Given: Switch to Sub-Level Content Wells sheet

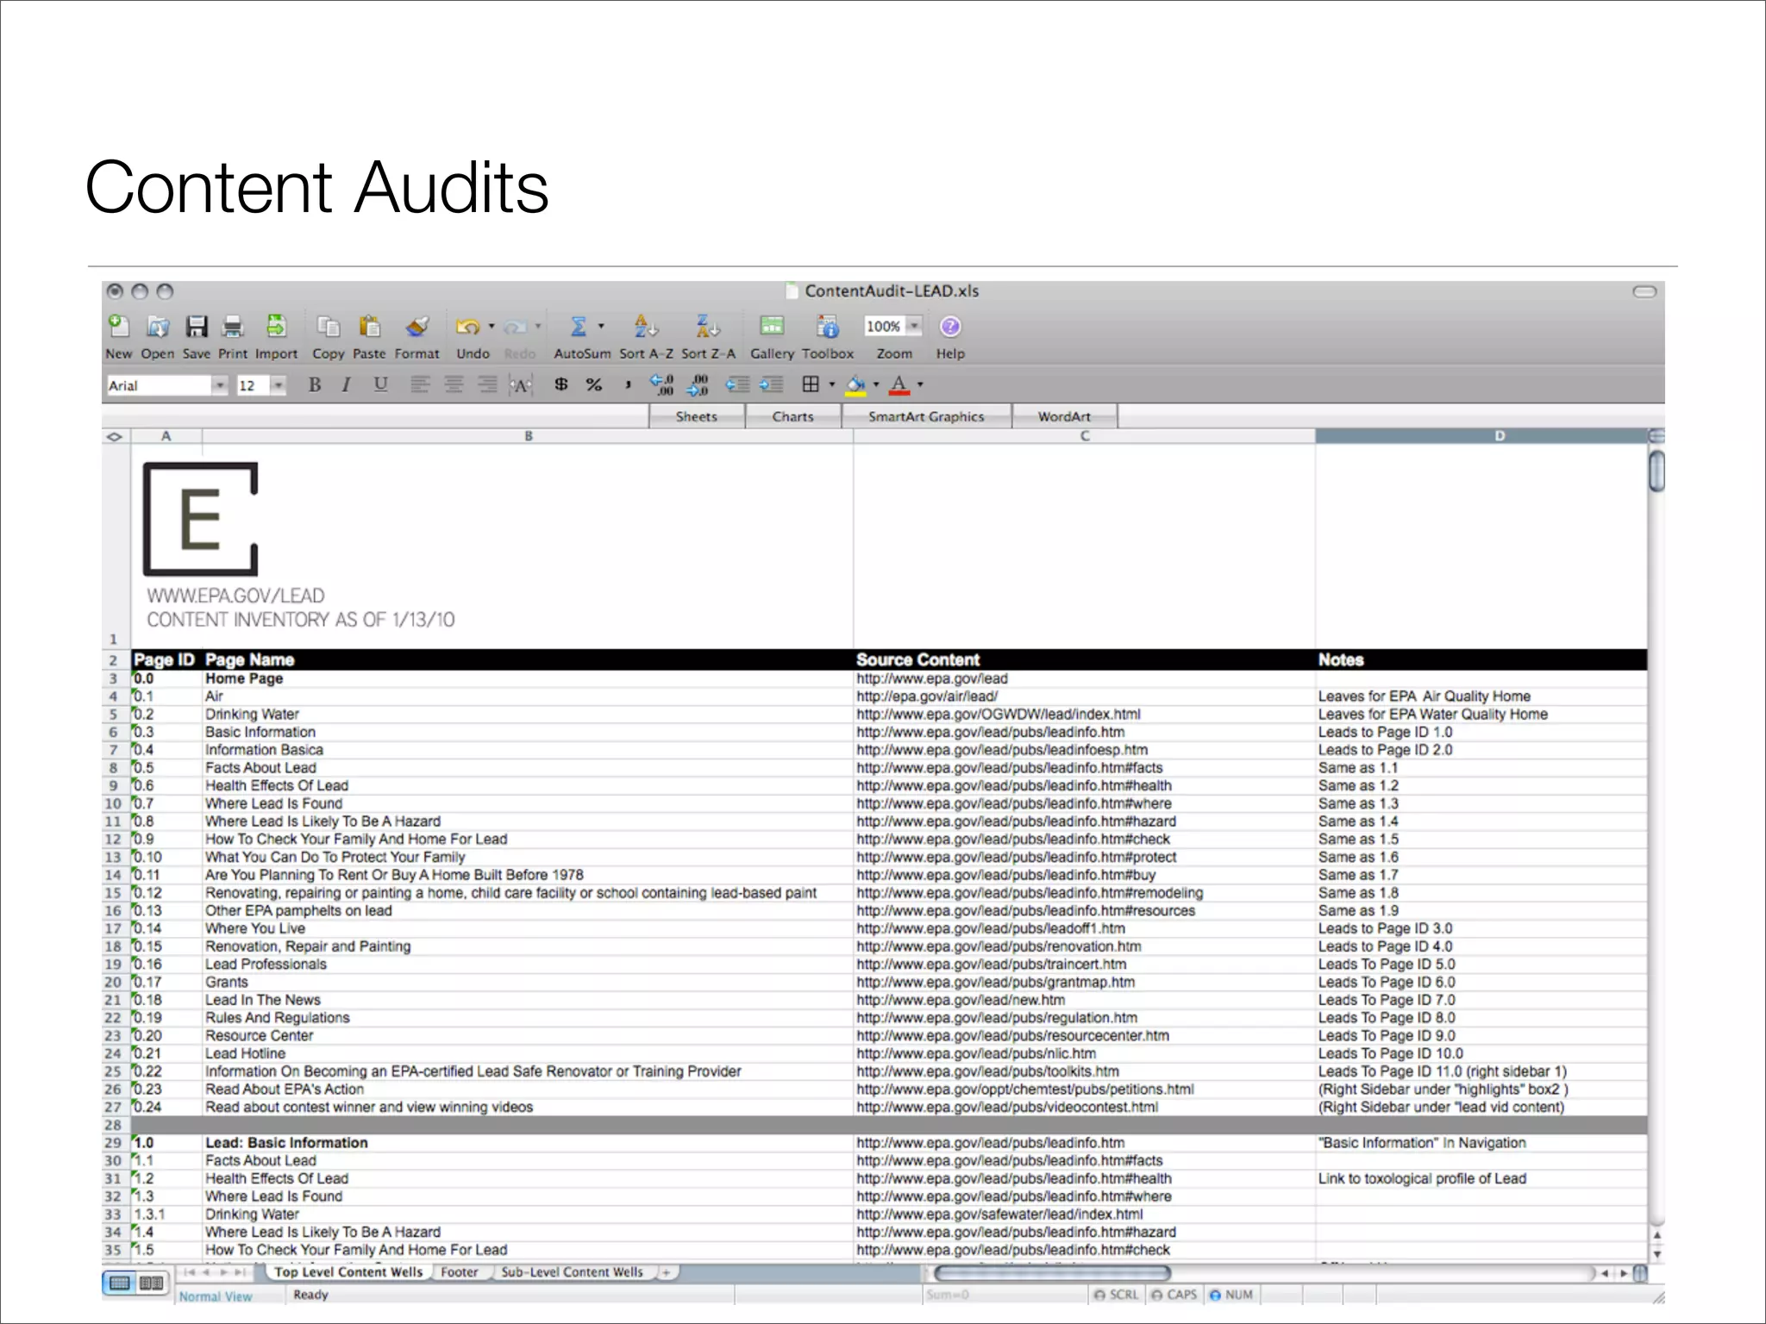Looking at the screenshot, I should [x=572, y=1272].
